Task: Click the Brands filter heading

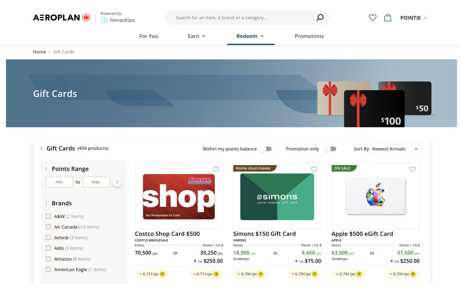Action: click(x=62, y=203)
